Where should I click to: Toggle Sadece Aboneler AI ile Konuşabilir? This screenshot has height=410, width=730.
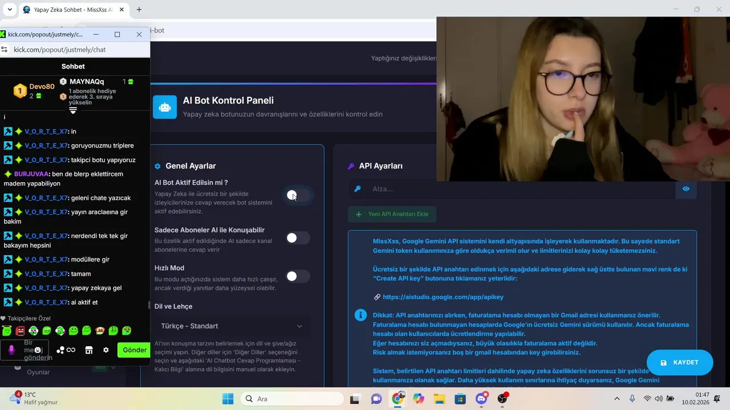[x=298, y=238]
